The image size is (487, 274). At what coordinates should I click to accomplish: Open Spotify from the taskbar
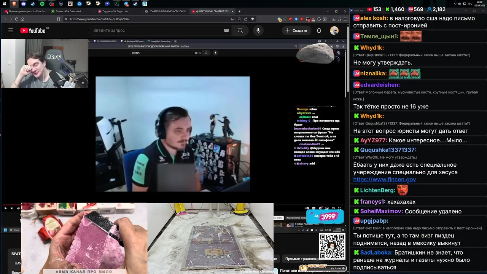[42, 3]
